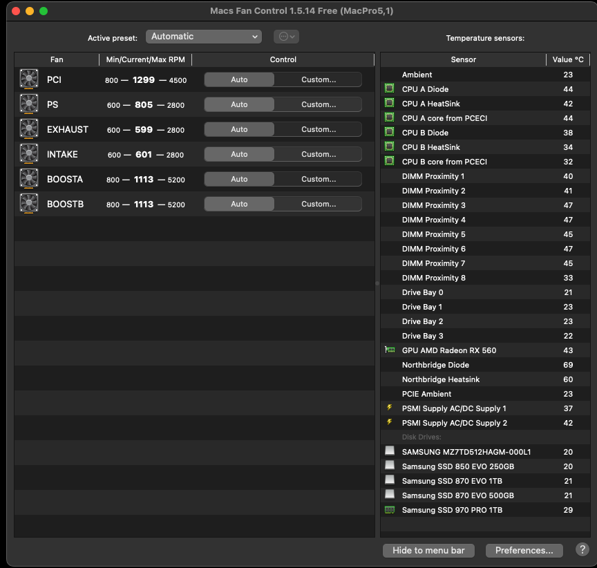This screenshot has width=597, height=568.
Task: Choose Custom control for EXHAUST fan
Action: click(319, 129)
